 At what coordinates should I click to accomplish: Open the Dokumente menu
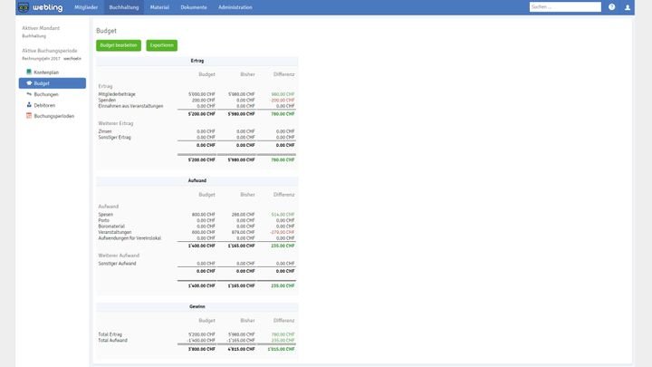(193, 7)
